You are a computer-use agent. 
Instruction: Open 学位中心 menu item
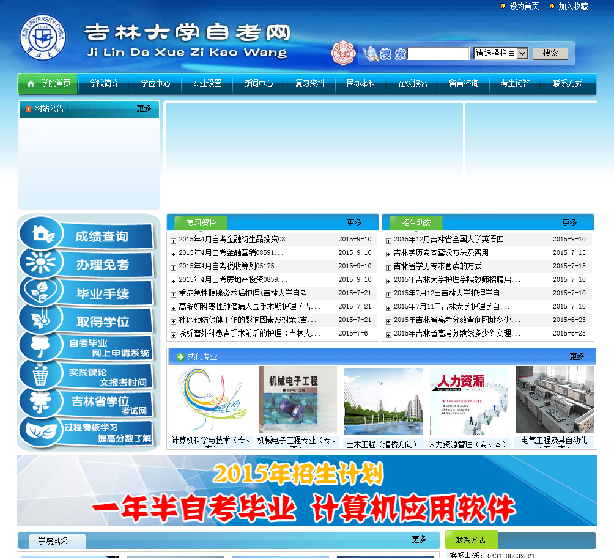click(x=155, y=83)
